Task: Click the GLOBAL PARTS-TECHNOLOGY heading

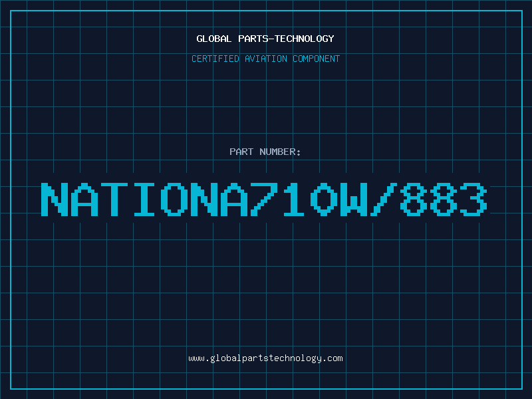Action: coord(265,39)
